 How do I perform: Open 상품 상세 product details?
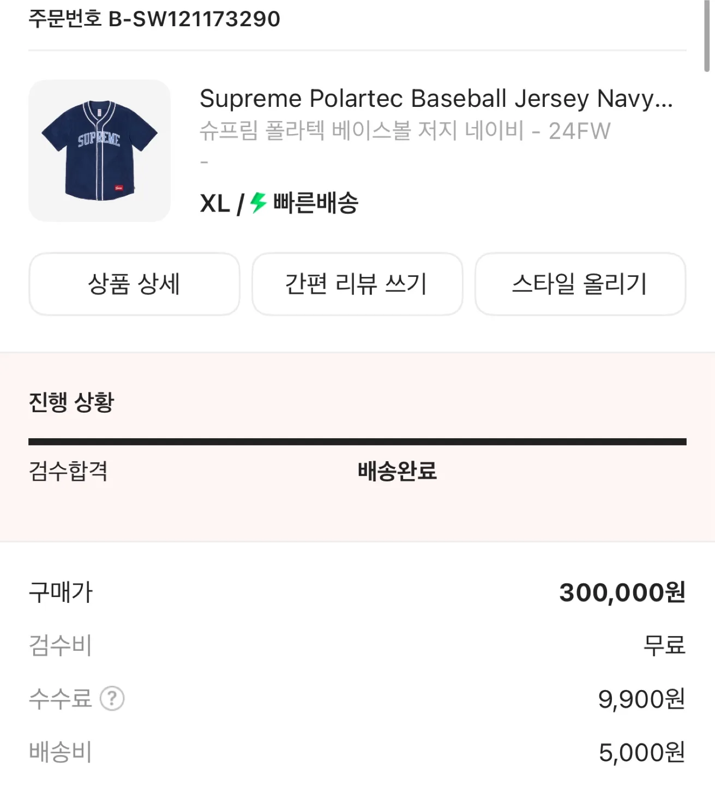[134, 284]
